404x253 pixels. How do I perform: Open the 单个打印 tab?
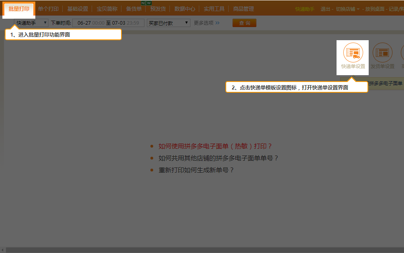click(x=48, y=9)
